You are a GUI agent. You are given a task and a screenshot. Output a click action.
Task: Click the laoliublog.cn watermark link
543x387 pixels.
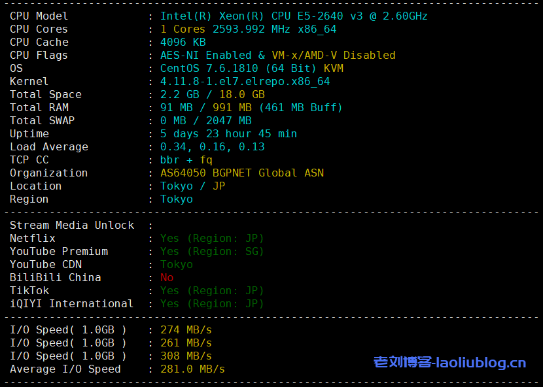click(449, 362)
